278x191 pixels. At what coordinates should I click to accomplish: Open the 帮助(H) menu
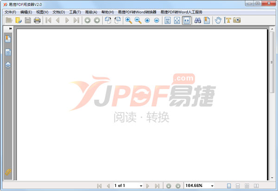point(107,12)
